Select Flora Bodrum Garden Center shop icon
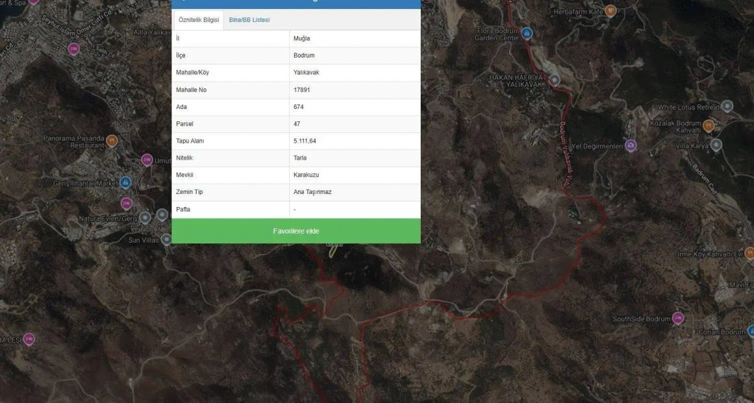The height and width of the screenshot is (403, 754). 526,33
